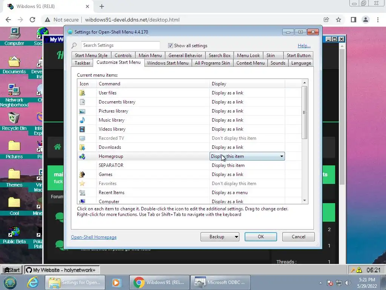Click the browser reload icon
Image resolution: width=386 pixels, height=290 pixels.
point(32,20)
